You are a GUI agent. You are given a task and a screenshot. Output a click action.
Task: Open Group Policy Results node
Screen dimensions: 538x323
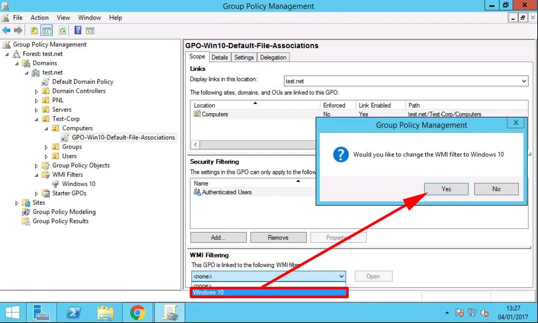point(61,221)
